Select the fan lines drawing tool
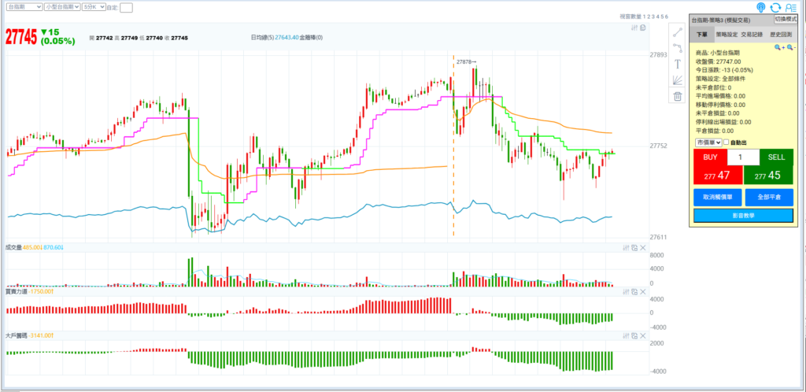 click(x=677, y=80)
